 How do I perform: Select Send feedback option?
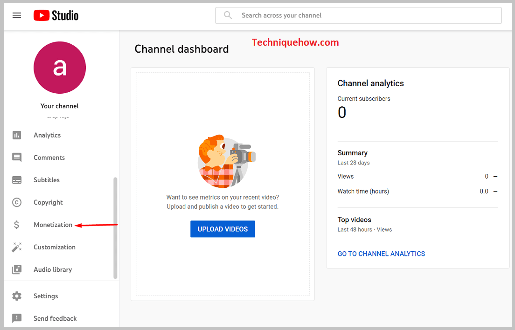pos(55,318)
